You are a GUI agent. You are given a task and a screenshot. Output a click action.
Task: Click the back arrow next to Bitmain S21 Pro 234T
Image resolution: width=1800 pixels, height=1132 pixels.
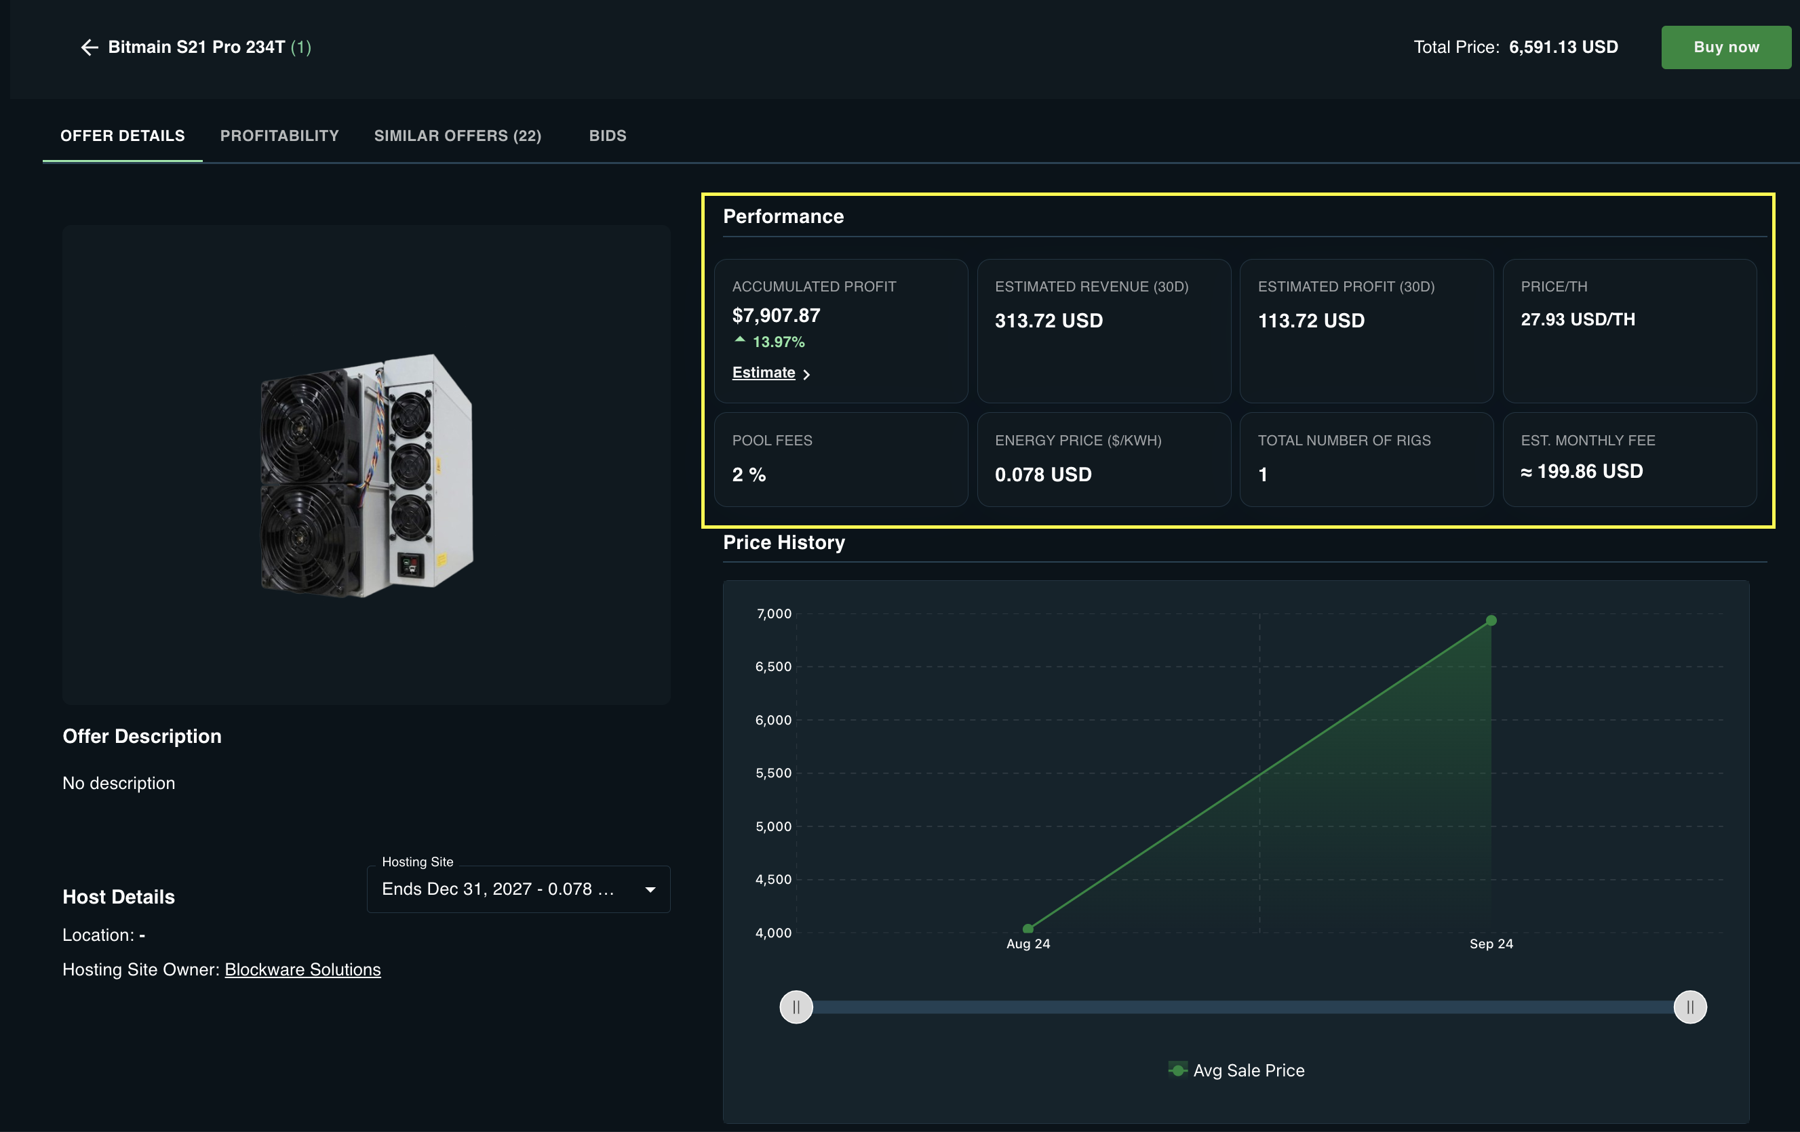click(89, 47)
